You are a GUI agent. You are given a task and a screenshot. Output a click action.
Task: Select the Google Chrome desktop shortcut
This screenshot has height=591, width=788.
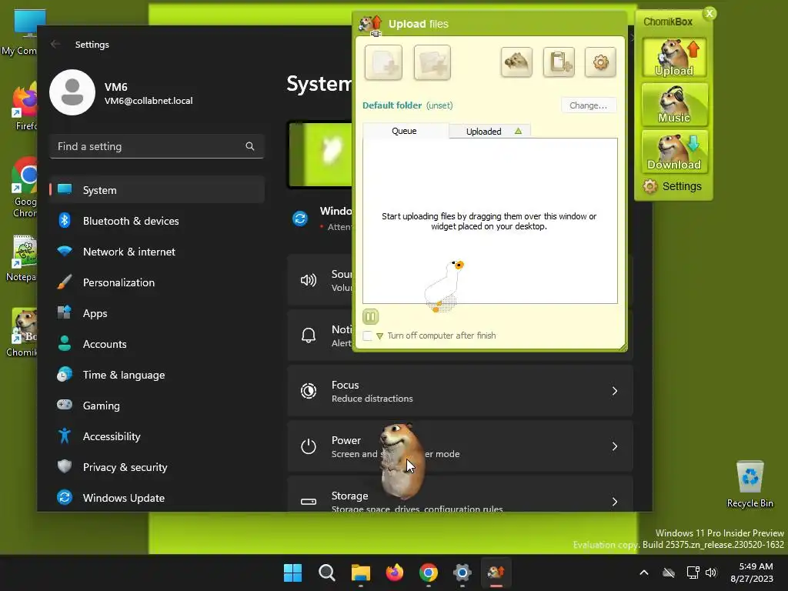[x=24, y=187]
